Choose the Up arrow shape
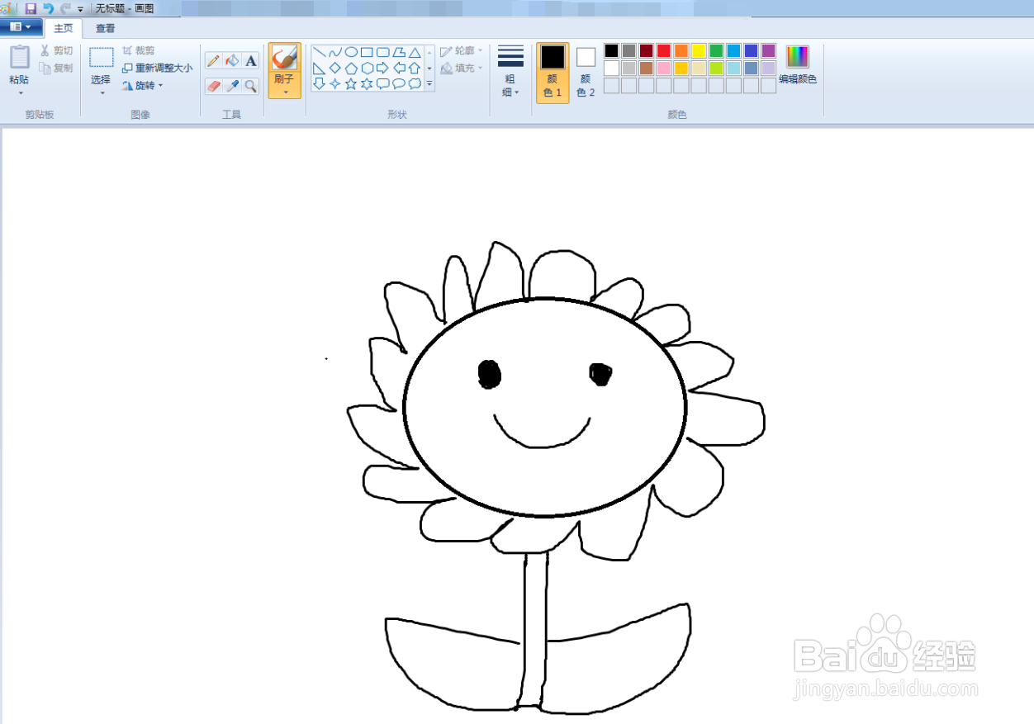1034x724 pixels. (415, 68)
